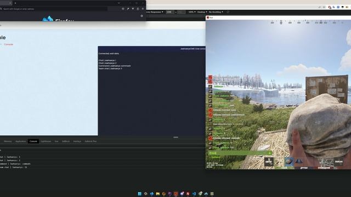Click the team chat log entry in the DevTools console

(x=13, y=167)
